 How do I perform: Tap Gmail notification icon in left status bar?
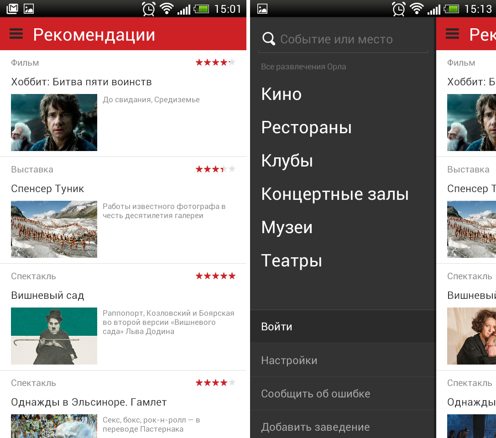coord(12,9)
